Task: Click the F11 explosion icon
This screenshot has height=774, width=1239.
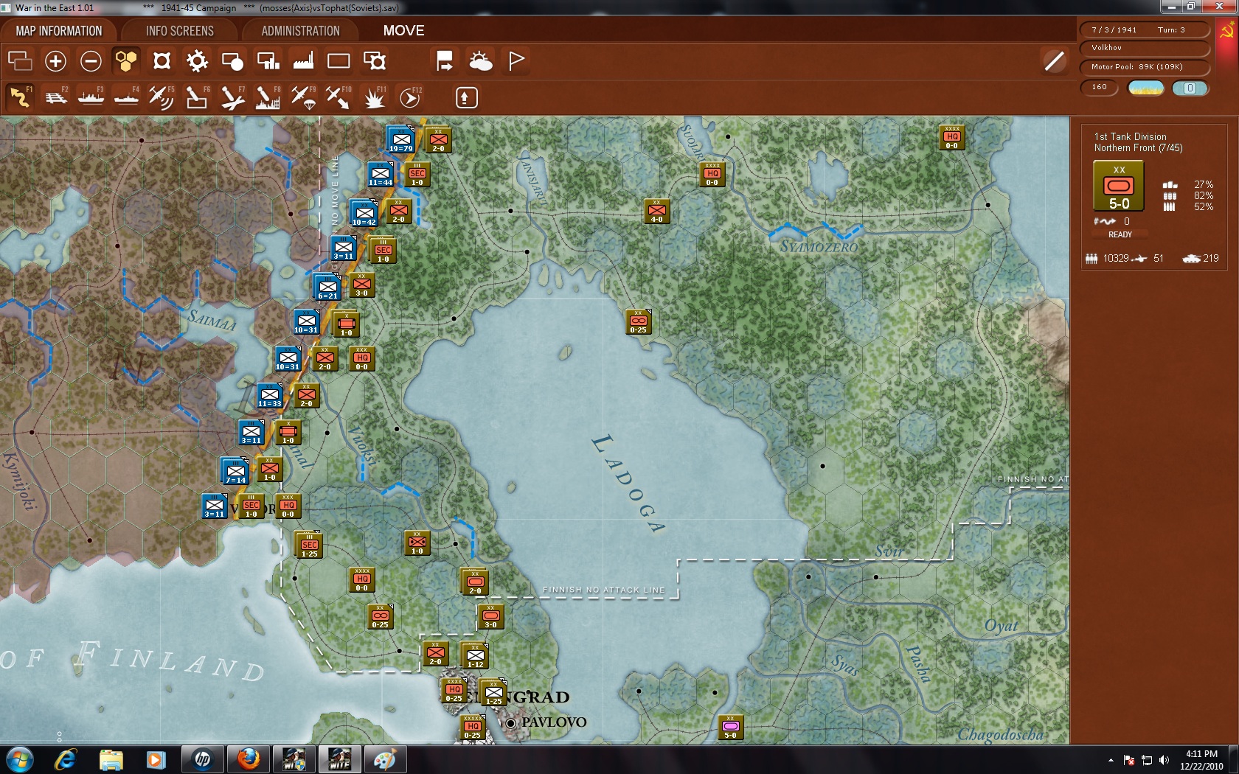Action: [374, 97]
